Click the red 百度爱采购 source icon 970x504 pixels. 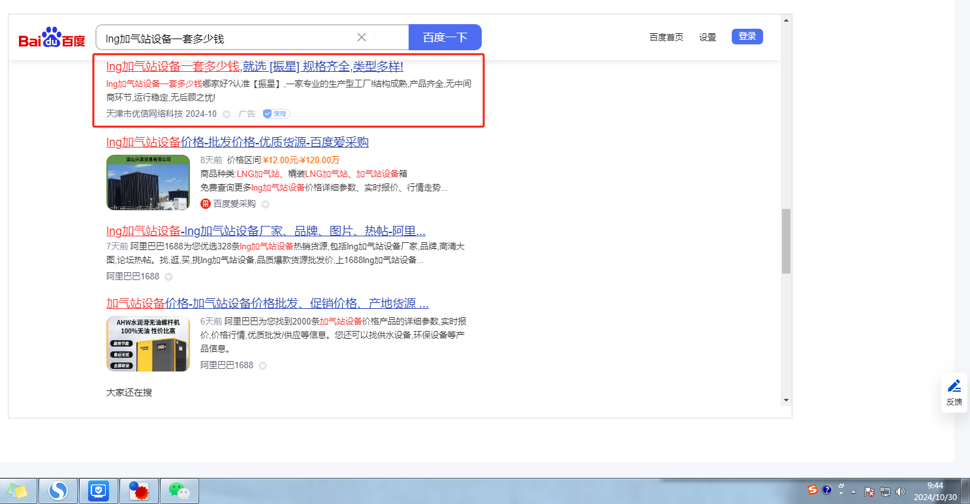click(x=206, y=204)
